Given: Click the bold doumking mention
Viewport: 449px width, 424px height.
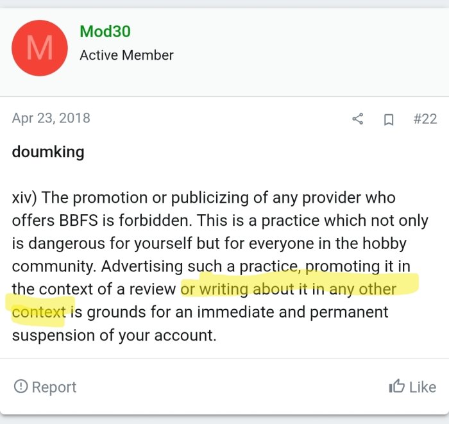Looking at the screenshot, I should [48, 153].
